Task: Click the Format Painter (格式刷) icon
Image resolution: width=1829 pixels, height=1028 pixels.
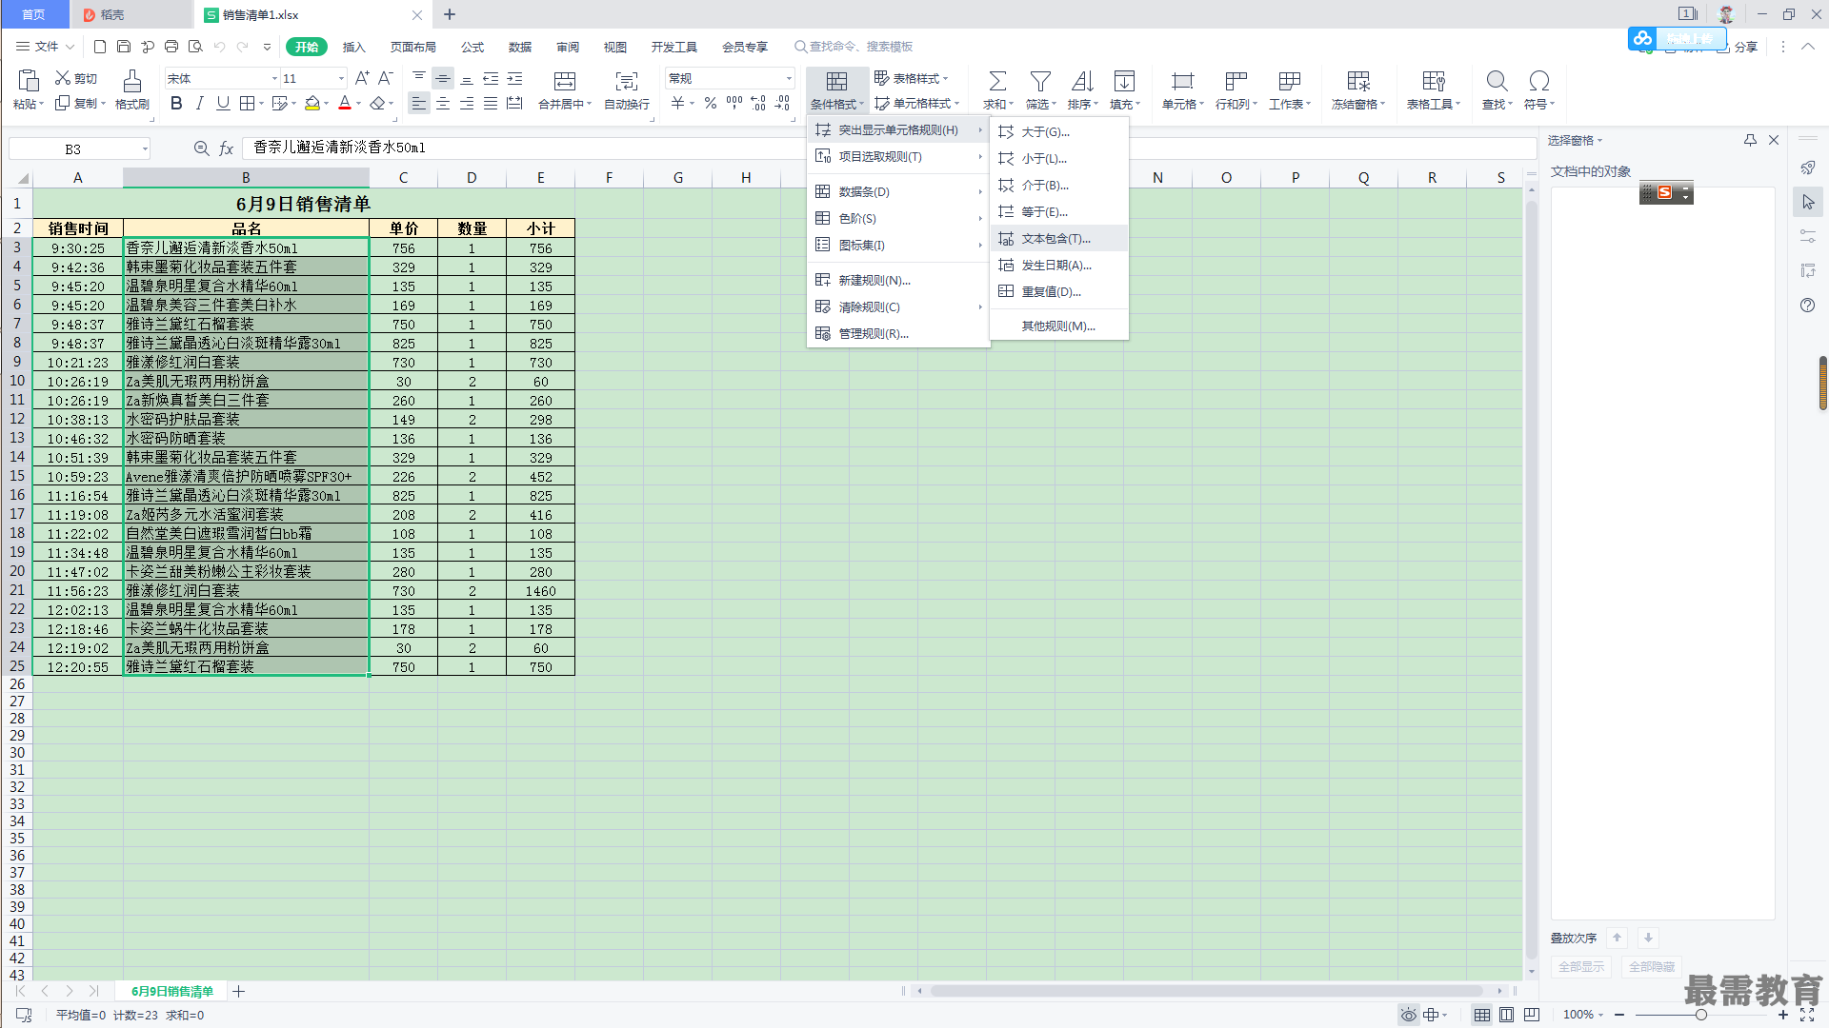Action: (132, 81)
